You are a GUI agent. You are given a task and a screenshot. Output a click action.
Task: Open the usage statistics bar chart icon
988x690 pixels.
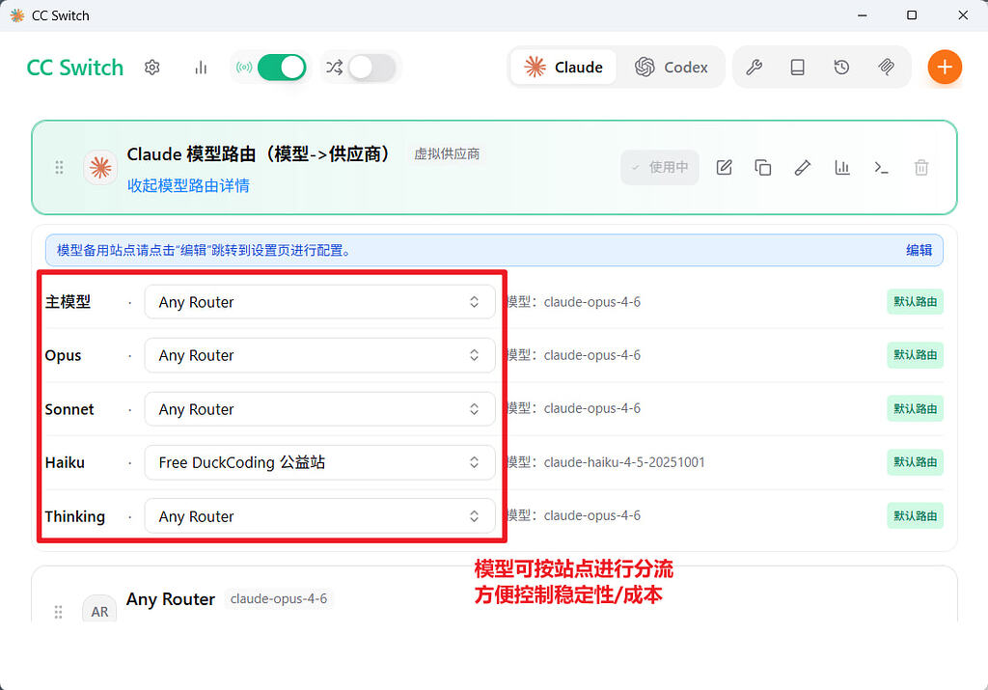(x=201, y=68)
